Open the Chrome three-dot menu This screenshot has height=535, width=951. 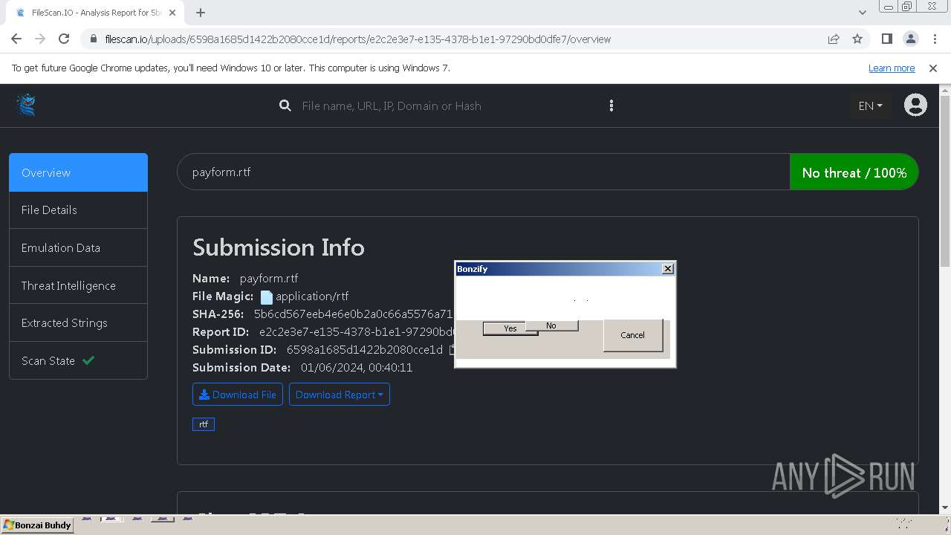coord(934,39)
